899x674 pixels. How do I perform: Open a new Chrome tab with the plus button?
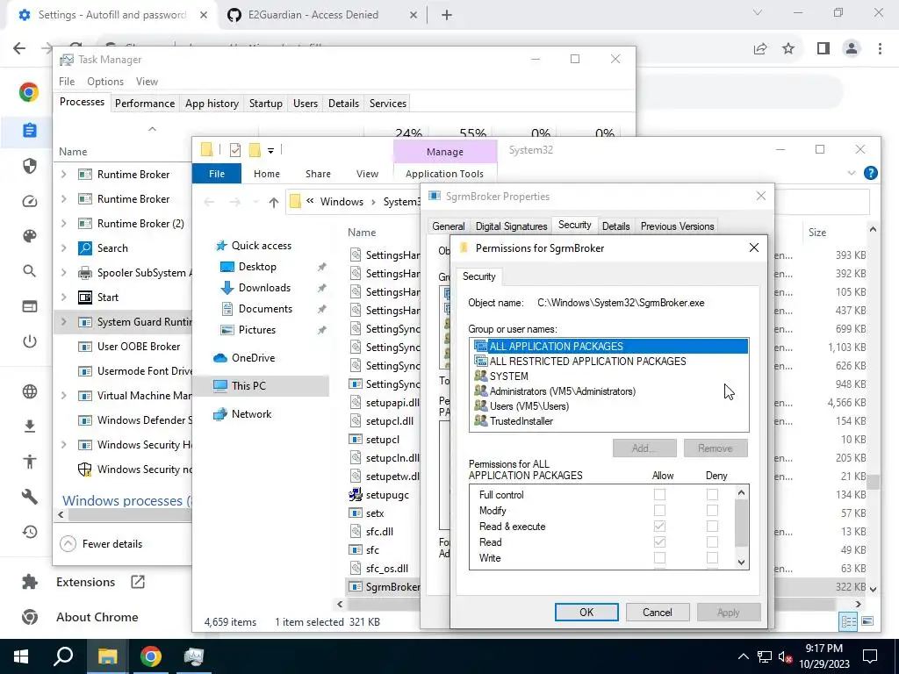pyautogui.click(x=447, y=15)
